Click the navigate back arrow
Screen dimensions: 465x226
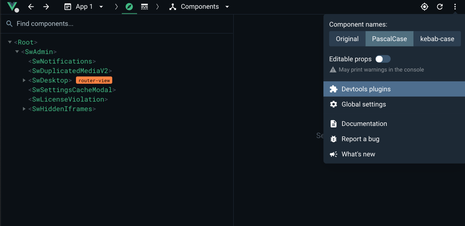point(31,6)
